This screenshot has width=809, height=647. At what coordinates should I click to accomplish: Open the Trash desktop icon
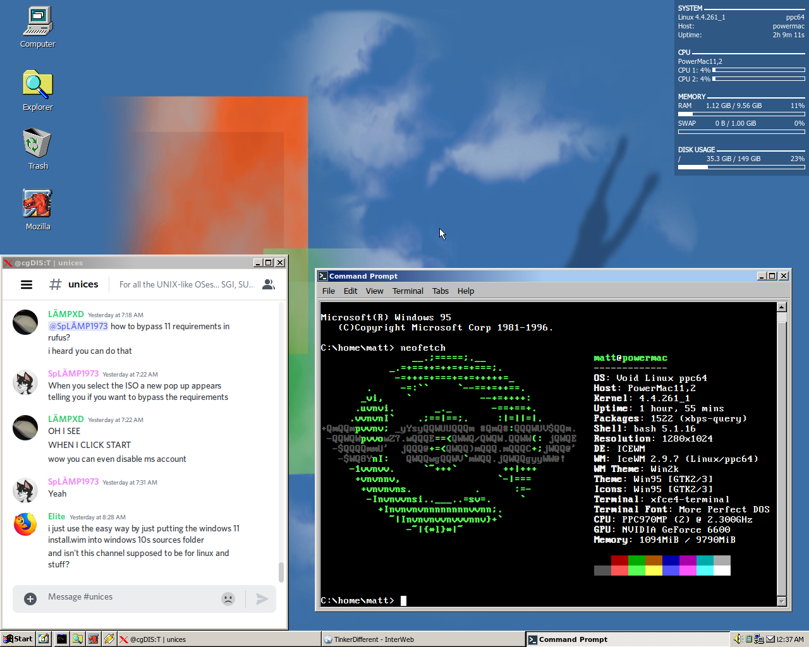[37, 149]
